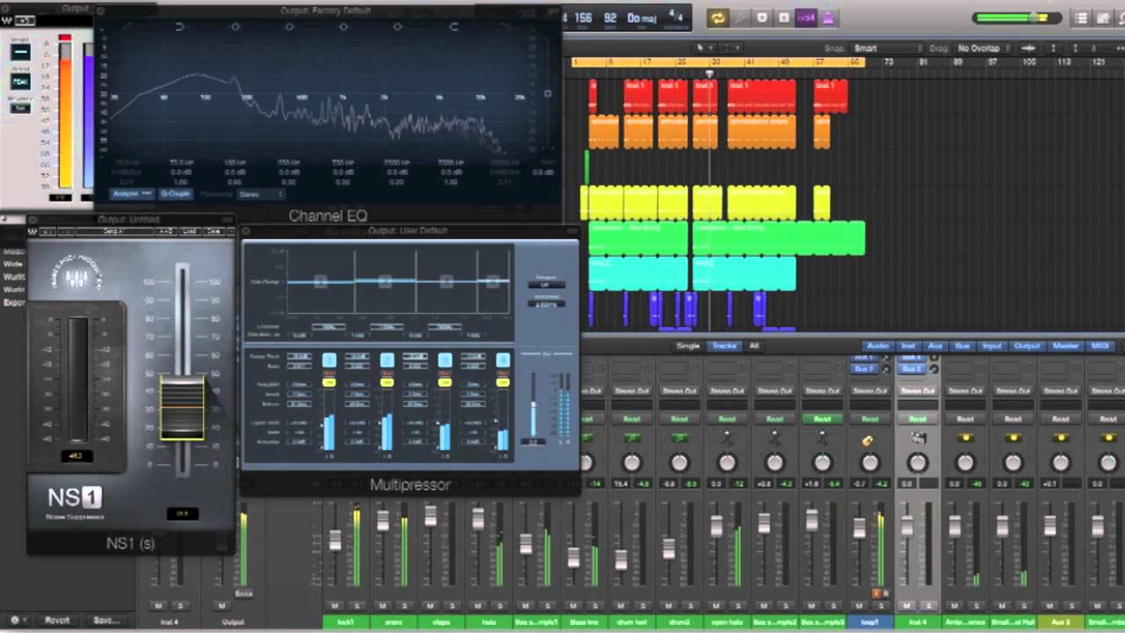Toggle Q-Couple in Channel EQ

tap(175, 193)
